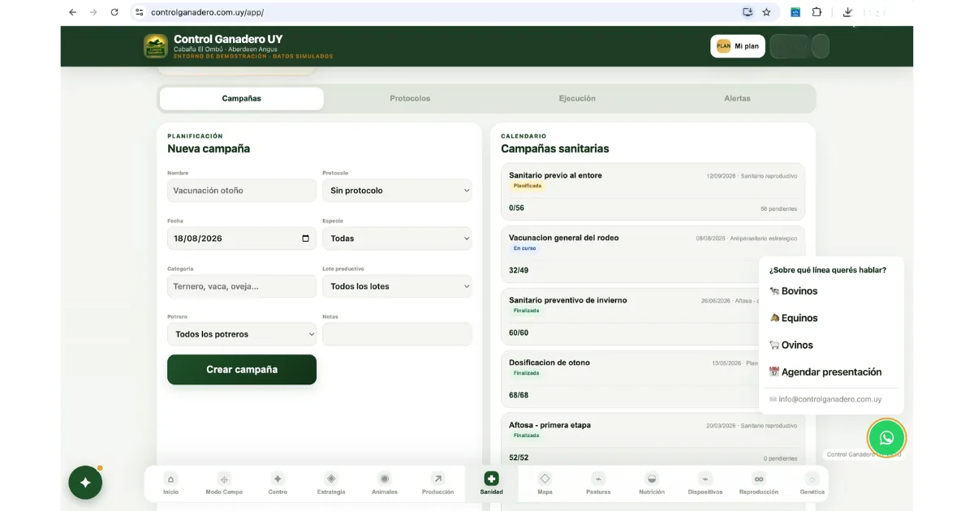The height and width of the screenshot is (511, 974).
Task: Click the Categoría input field
Action: pyautogui.click(x=242, y=286)
